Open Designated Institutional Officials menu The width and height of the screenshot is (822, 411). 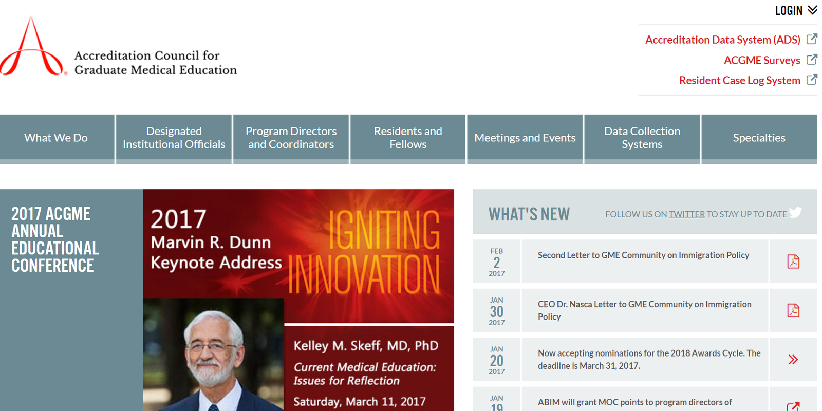click(x=174, y=139)
